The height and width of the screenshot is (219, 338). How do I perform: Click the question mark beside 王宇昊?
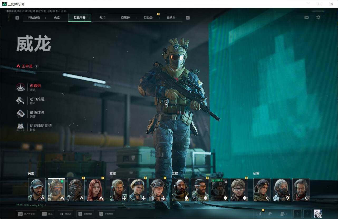click(x=37, y=66)
